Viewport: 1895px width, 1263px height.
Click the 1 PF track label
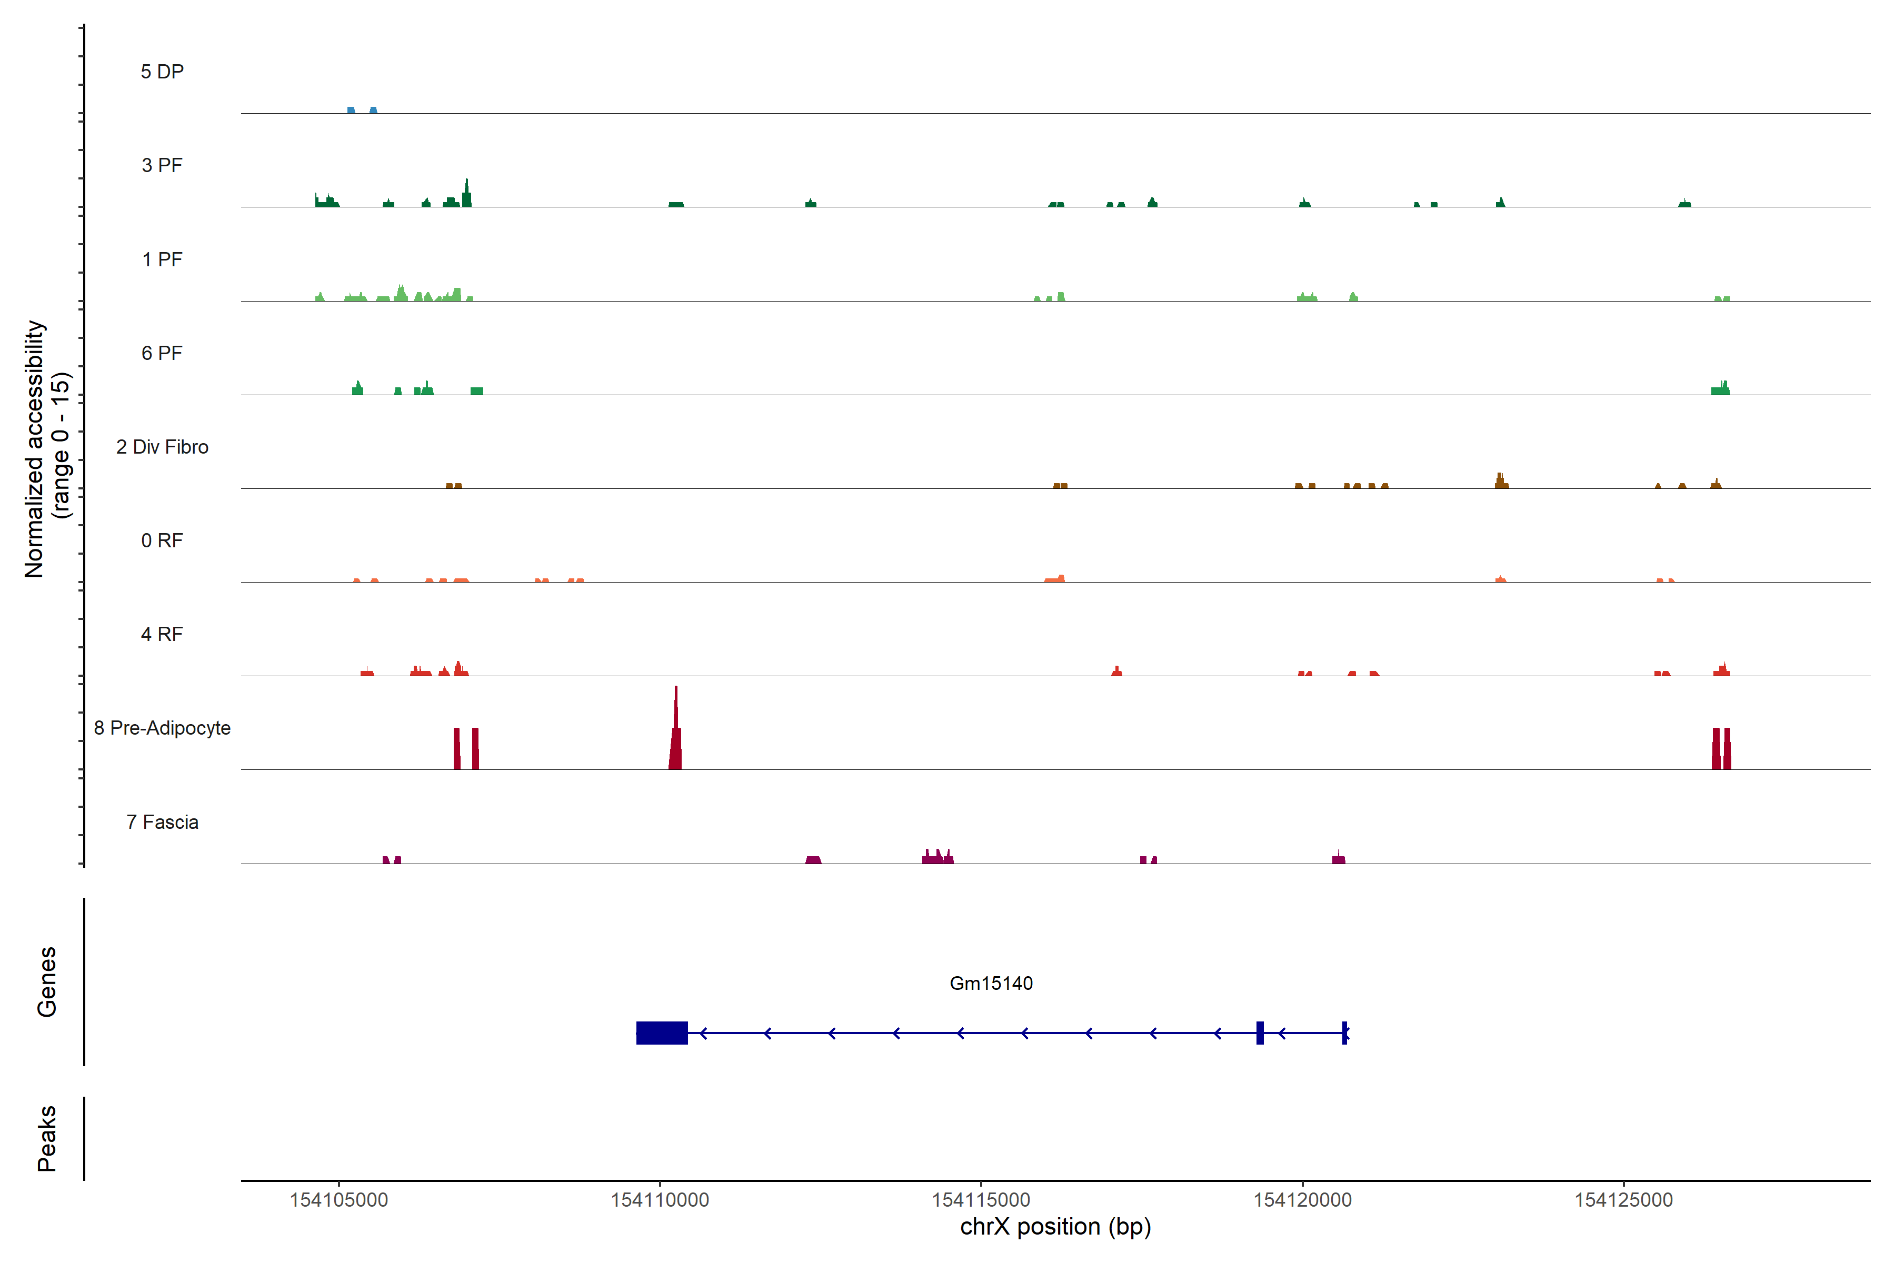tap(162, 259)
